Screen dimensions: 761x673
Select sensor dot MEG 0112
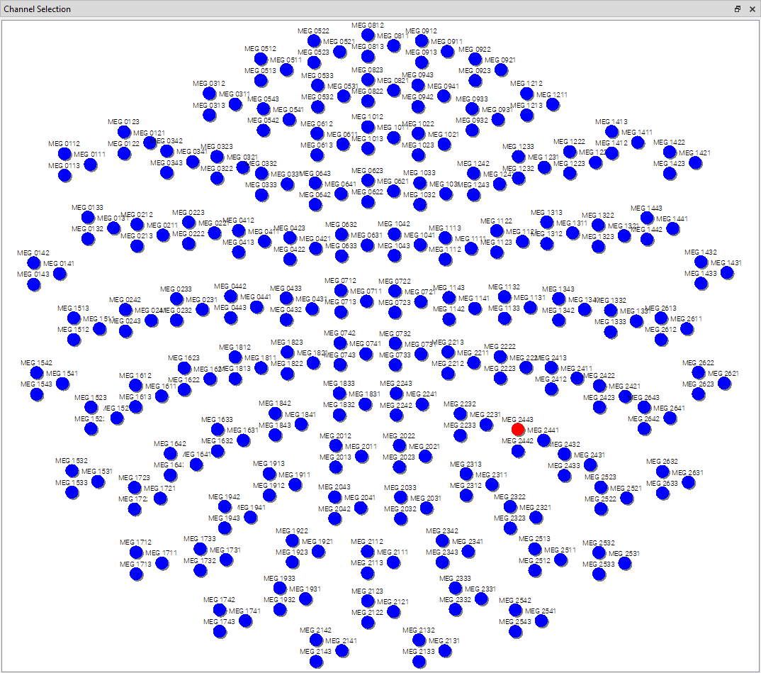[64, 153]
